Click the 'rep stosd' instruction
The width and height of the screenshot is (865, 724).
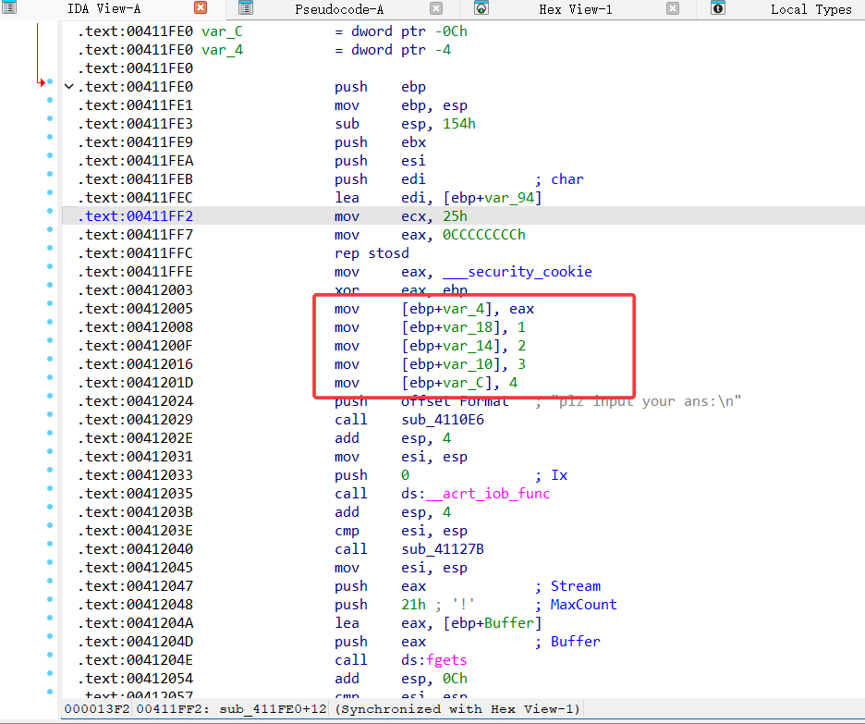372,253
